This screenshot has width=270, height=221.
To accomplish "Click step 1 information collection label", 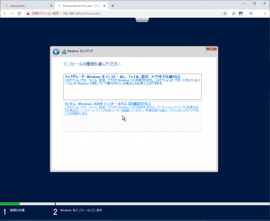I will [x=17, y=210].
